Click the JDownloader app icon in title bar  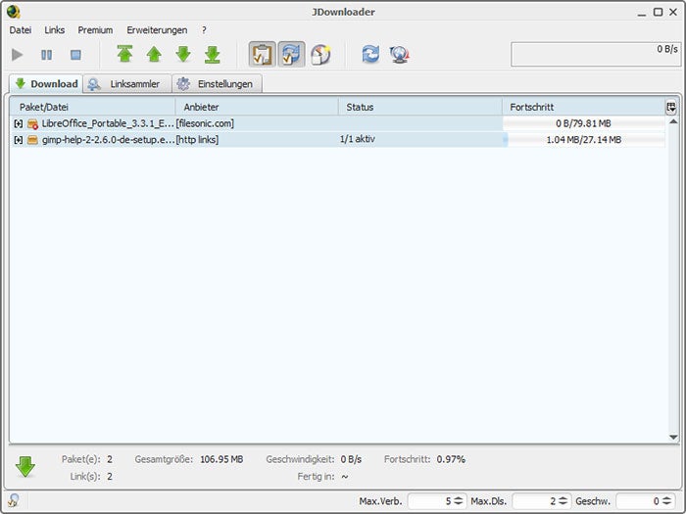pos(14,12)
